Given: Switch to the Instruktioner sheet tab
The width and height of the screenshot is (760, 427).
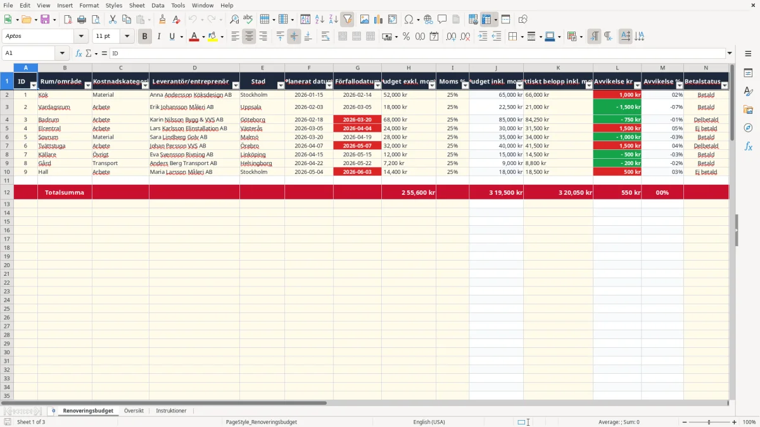Looking at the screenshot, I should pyautogui.click(x=171, y=411).
